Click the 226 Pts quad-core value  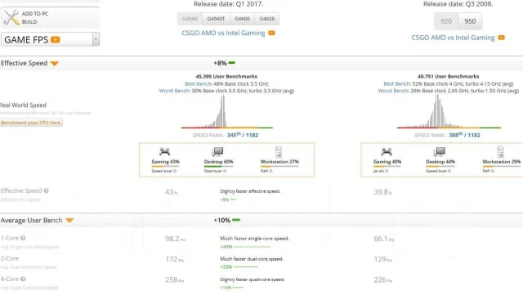click(383, 280)
